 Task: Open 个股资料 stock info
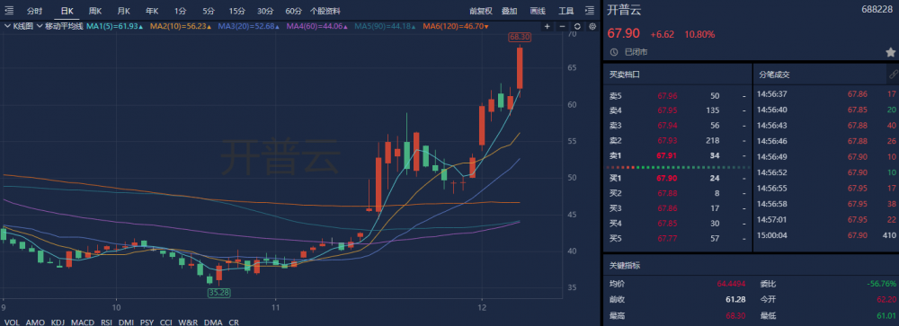325,11
